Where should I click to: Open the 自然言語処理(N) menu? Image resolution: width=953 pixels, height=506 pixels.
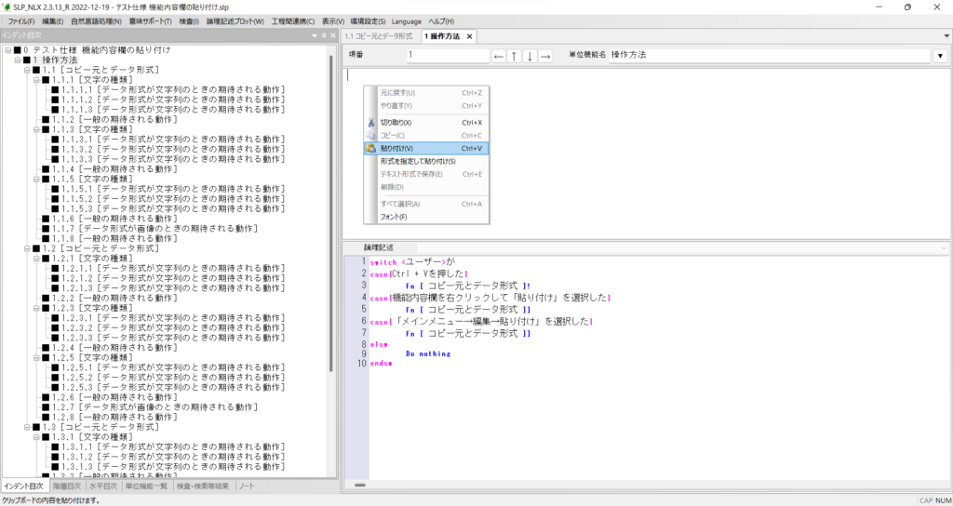click(x=96, y=21)
